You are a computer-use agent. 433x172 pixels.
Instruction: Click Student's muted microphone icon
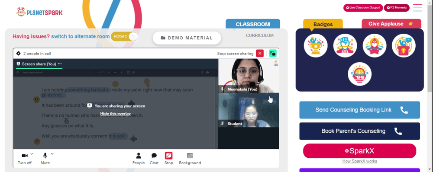[222, 124]
